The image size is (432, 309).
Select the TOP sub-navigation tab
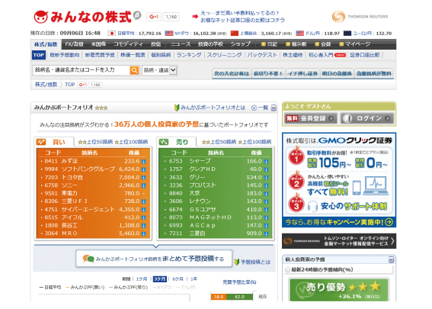click(39, 55)
